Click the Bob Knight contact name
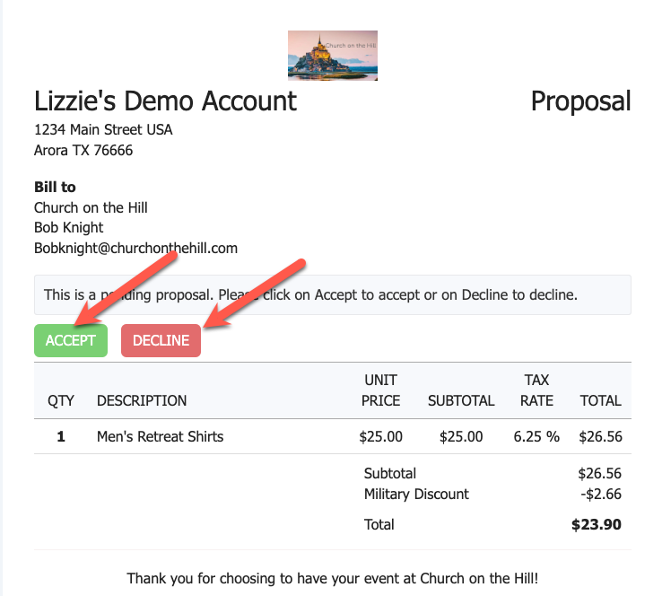This screenshot has width=662, height=596. [69, 227]
